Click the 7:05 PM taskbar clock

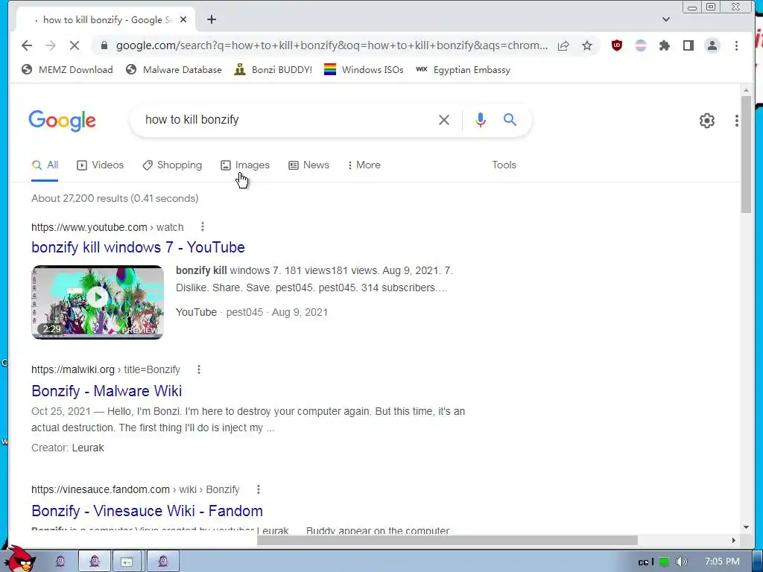722,562
